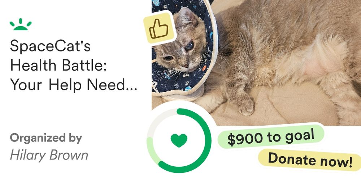Expand the truncated Your Help Need... text
This screenshot has width=361, height=189.
coord(74,85)
